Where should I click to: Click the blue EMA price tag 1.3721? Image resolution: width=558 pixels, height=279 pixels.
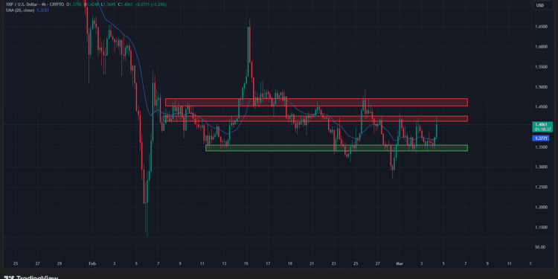541,138
